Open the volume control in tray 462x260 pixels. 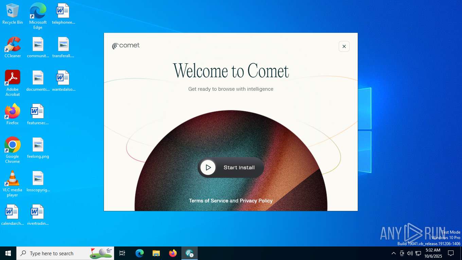tap(410, 253)
